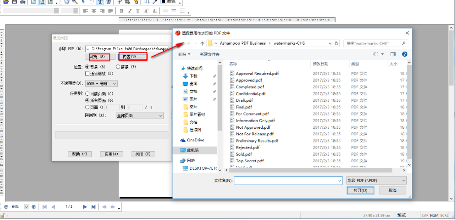455x220 pixels.
Task: Jump to last page arrow
Action: point(93,207)
